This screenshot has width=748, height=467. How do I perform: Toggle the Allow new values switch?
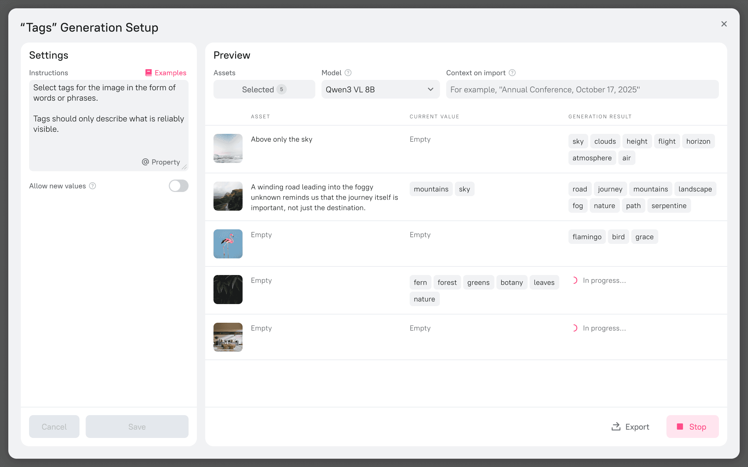click(178, 186)
